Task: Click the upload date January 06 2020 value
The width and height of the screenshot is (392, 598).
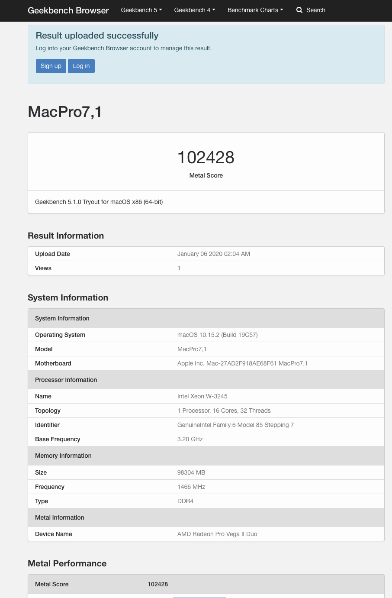Action: pyautogui.click(x=214, y=254)
